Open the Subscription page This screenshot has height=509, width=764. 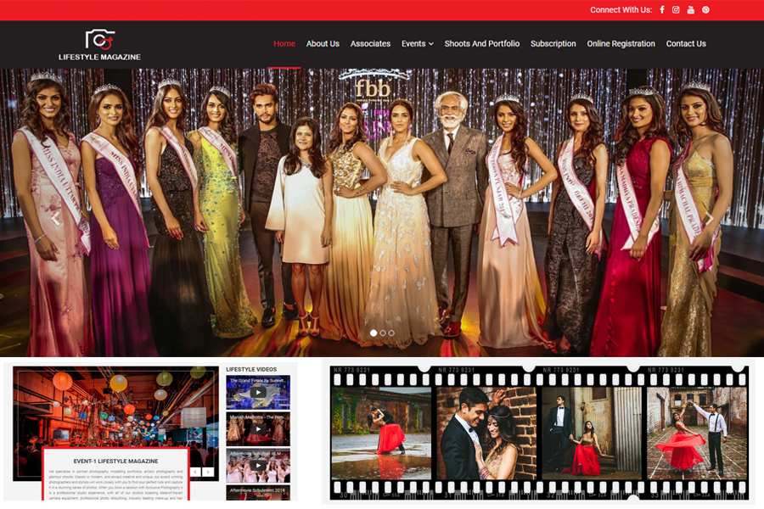(x=553, y=44)
